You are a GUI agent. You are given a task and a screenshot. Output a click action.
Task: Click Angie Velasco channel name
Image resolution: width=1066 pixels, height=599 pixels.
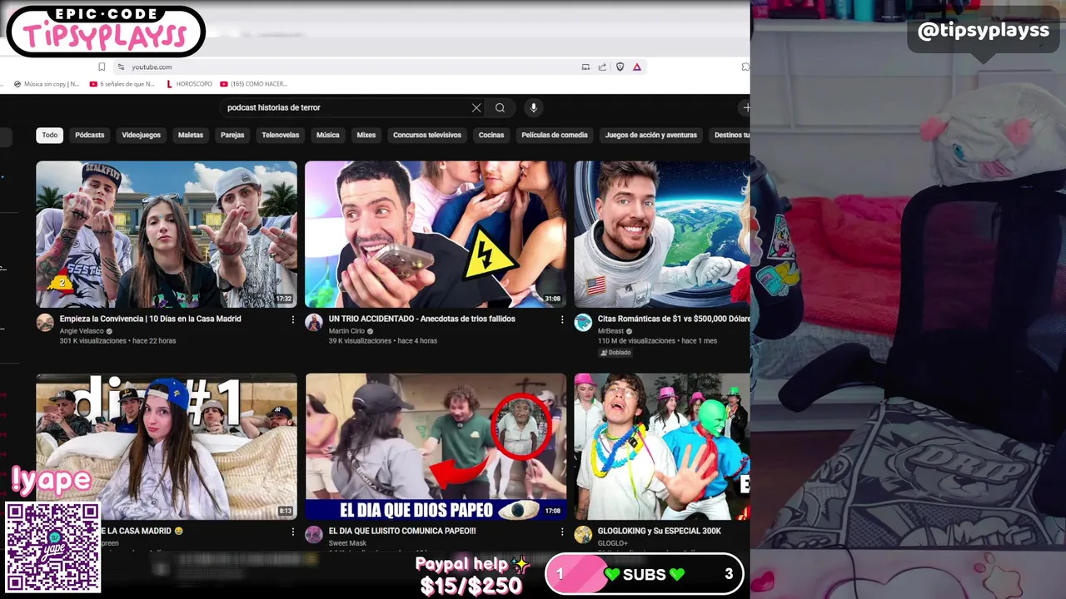click(x=82, y=331)
